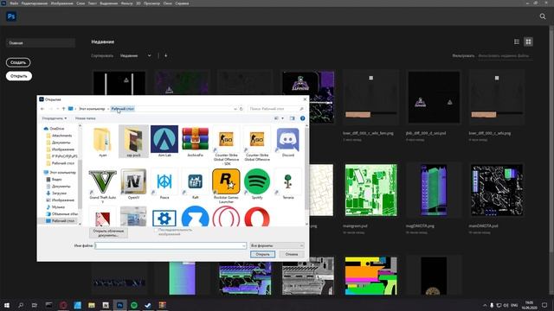Select the red Opera browser icon
Screen dimensions: 554x311
257,217
